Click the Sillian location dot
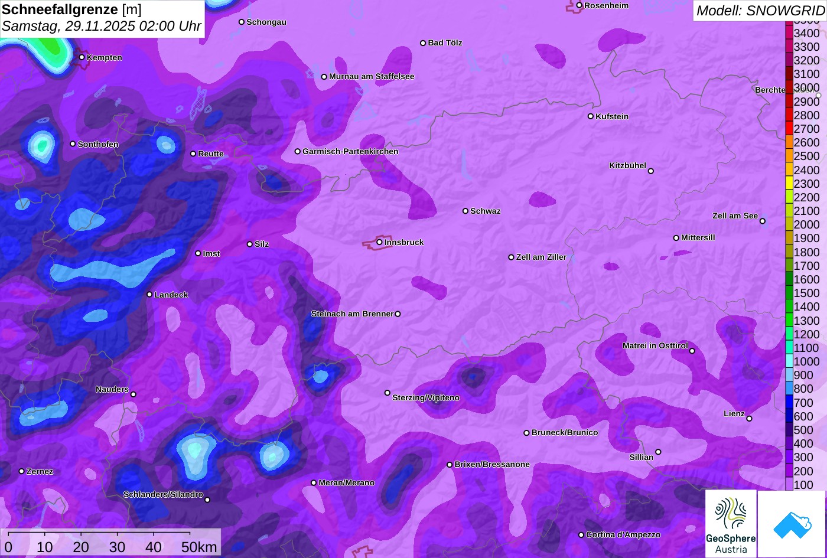The width and height of the screenshot is (827, 558). (x=657, y=452)
